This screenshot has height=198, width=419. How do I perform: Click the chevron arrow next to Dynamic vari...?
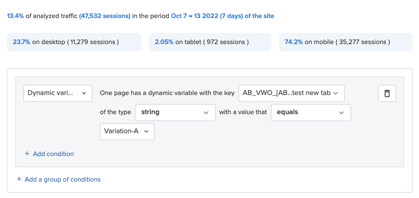pyautogui.click(x=84, y=93)
